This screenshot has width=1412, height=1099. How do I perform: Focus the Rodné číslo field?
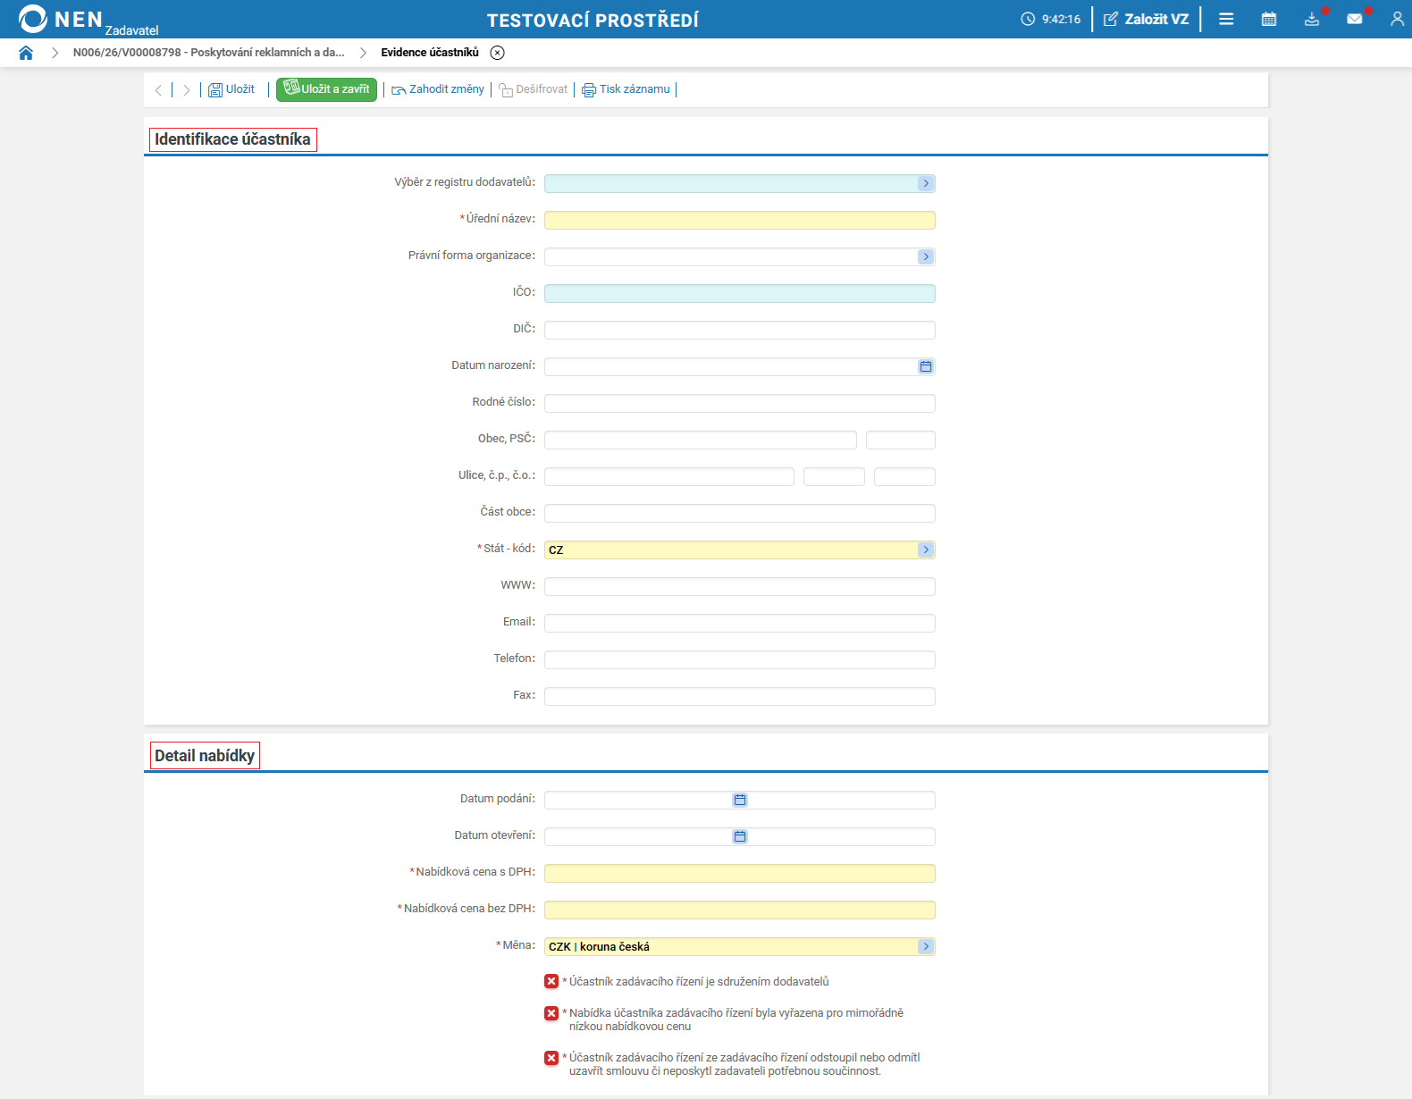(740, 403)
